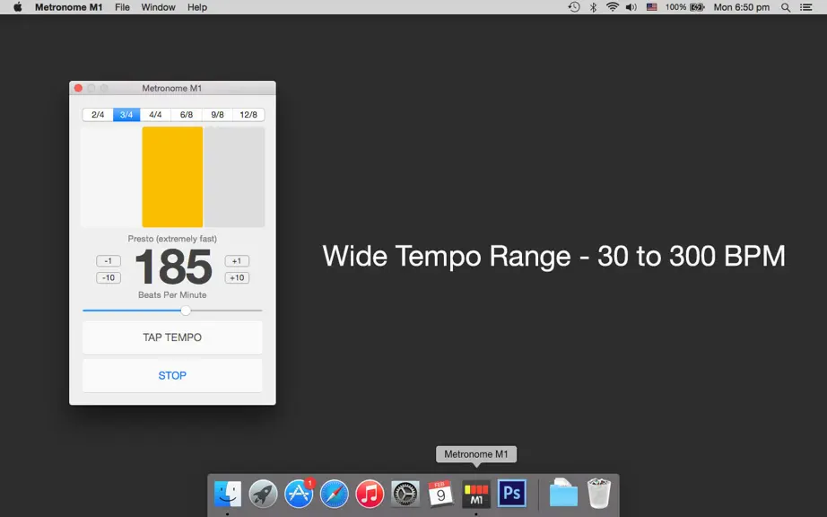Open the File menu

tap(122, 7)
